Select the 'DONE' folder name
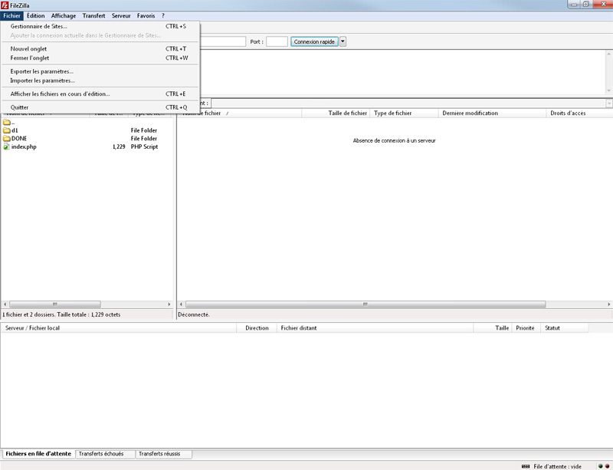 (x=19, y=139)
